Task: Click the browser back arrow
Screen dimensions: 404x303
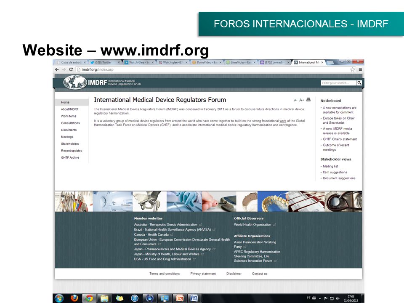Action: [x=57, y=69]
